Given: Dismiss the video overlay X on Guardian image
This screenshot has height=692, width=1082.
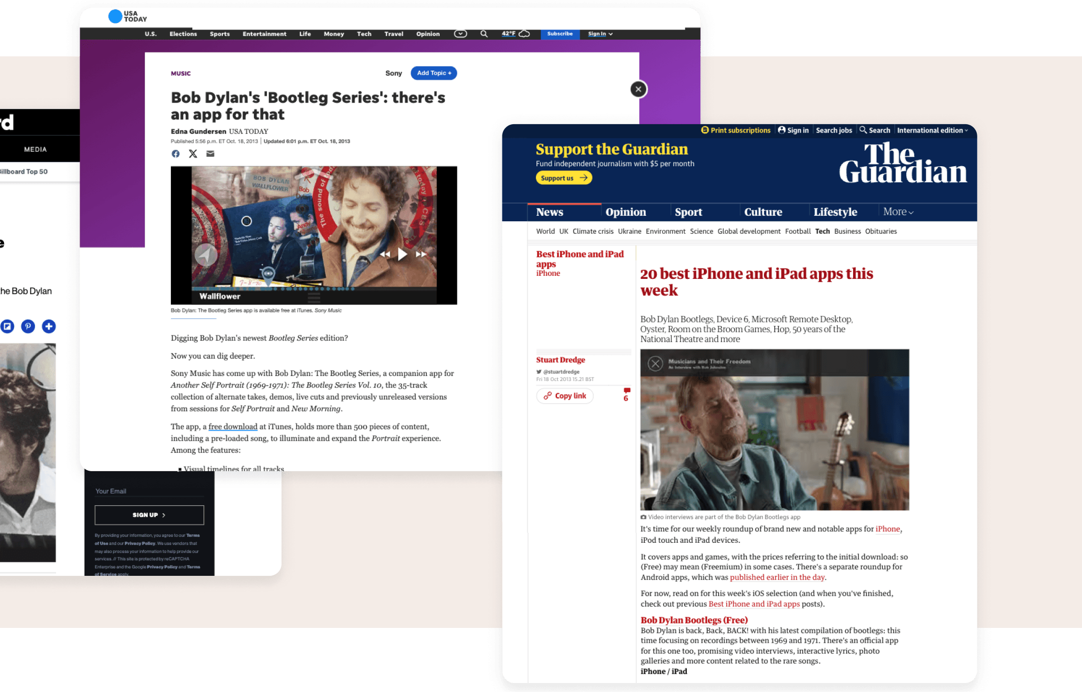Looking at the screenshot, I should tap(655, 364).
